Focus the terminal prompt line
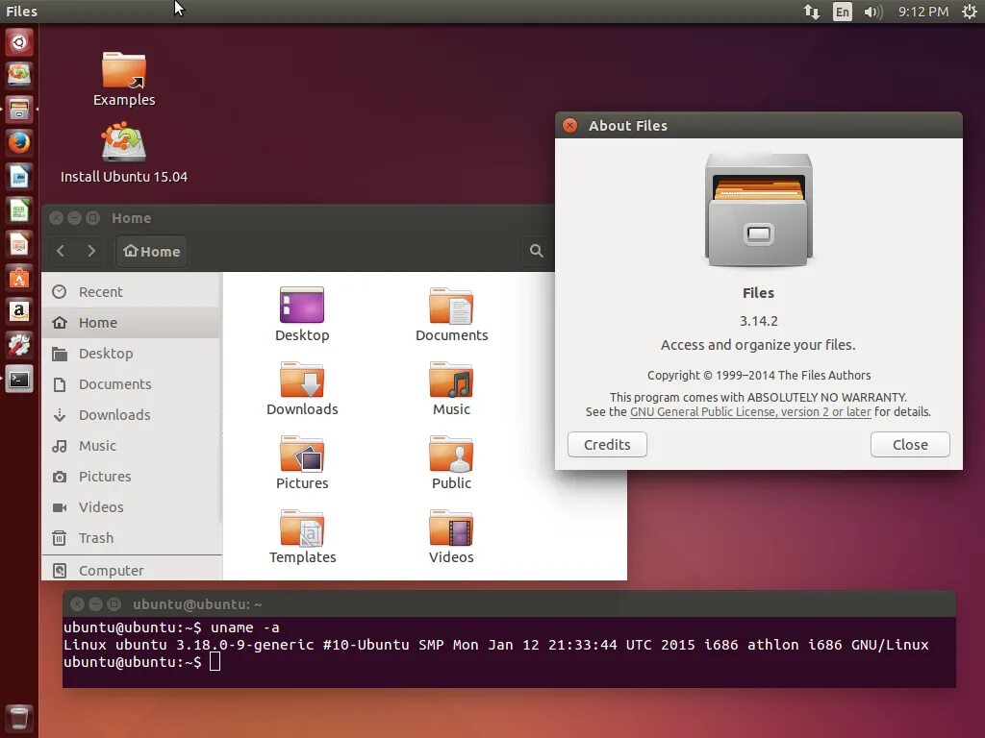The height and width of the screenshot is (738, 985). click(142, 661)
